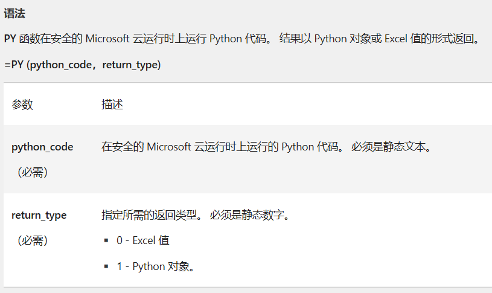Viewport: 492px width, 293px height.
Task: Click the return_type description '指定所需的返回类型'
Action: pyautogui.click(x=149, y=215)
